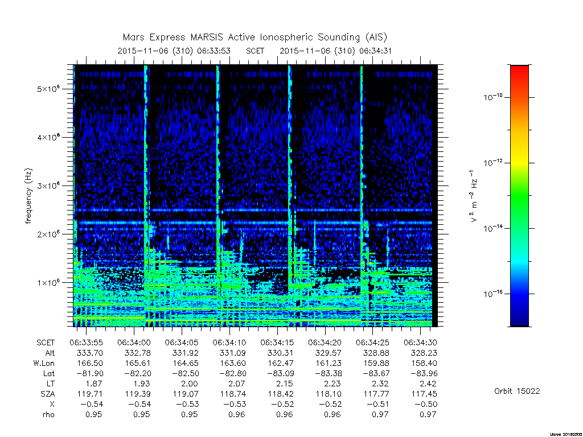Click the vertical 'frequency (Hz)' axis title

click(28, 196)
